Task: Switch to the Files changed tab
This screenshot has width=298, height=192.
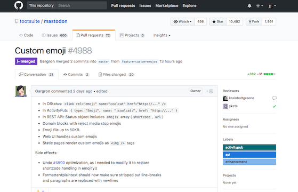Action: [x=116, y=75]
